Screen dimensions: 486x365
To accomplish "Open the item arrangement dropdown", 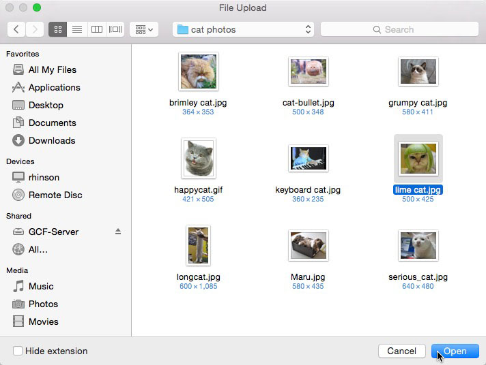I will tap(144, 29).
